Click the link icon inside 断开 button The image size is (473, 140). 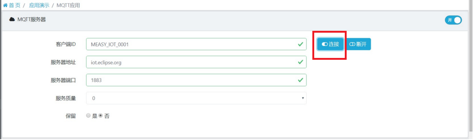[352, 44]
